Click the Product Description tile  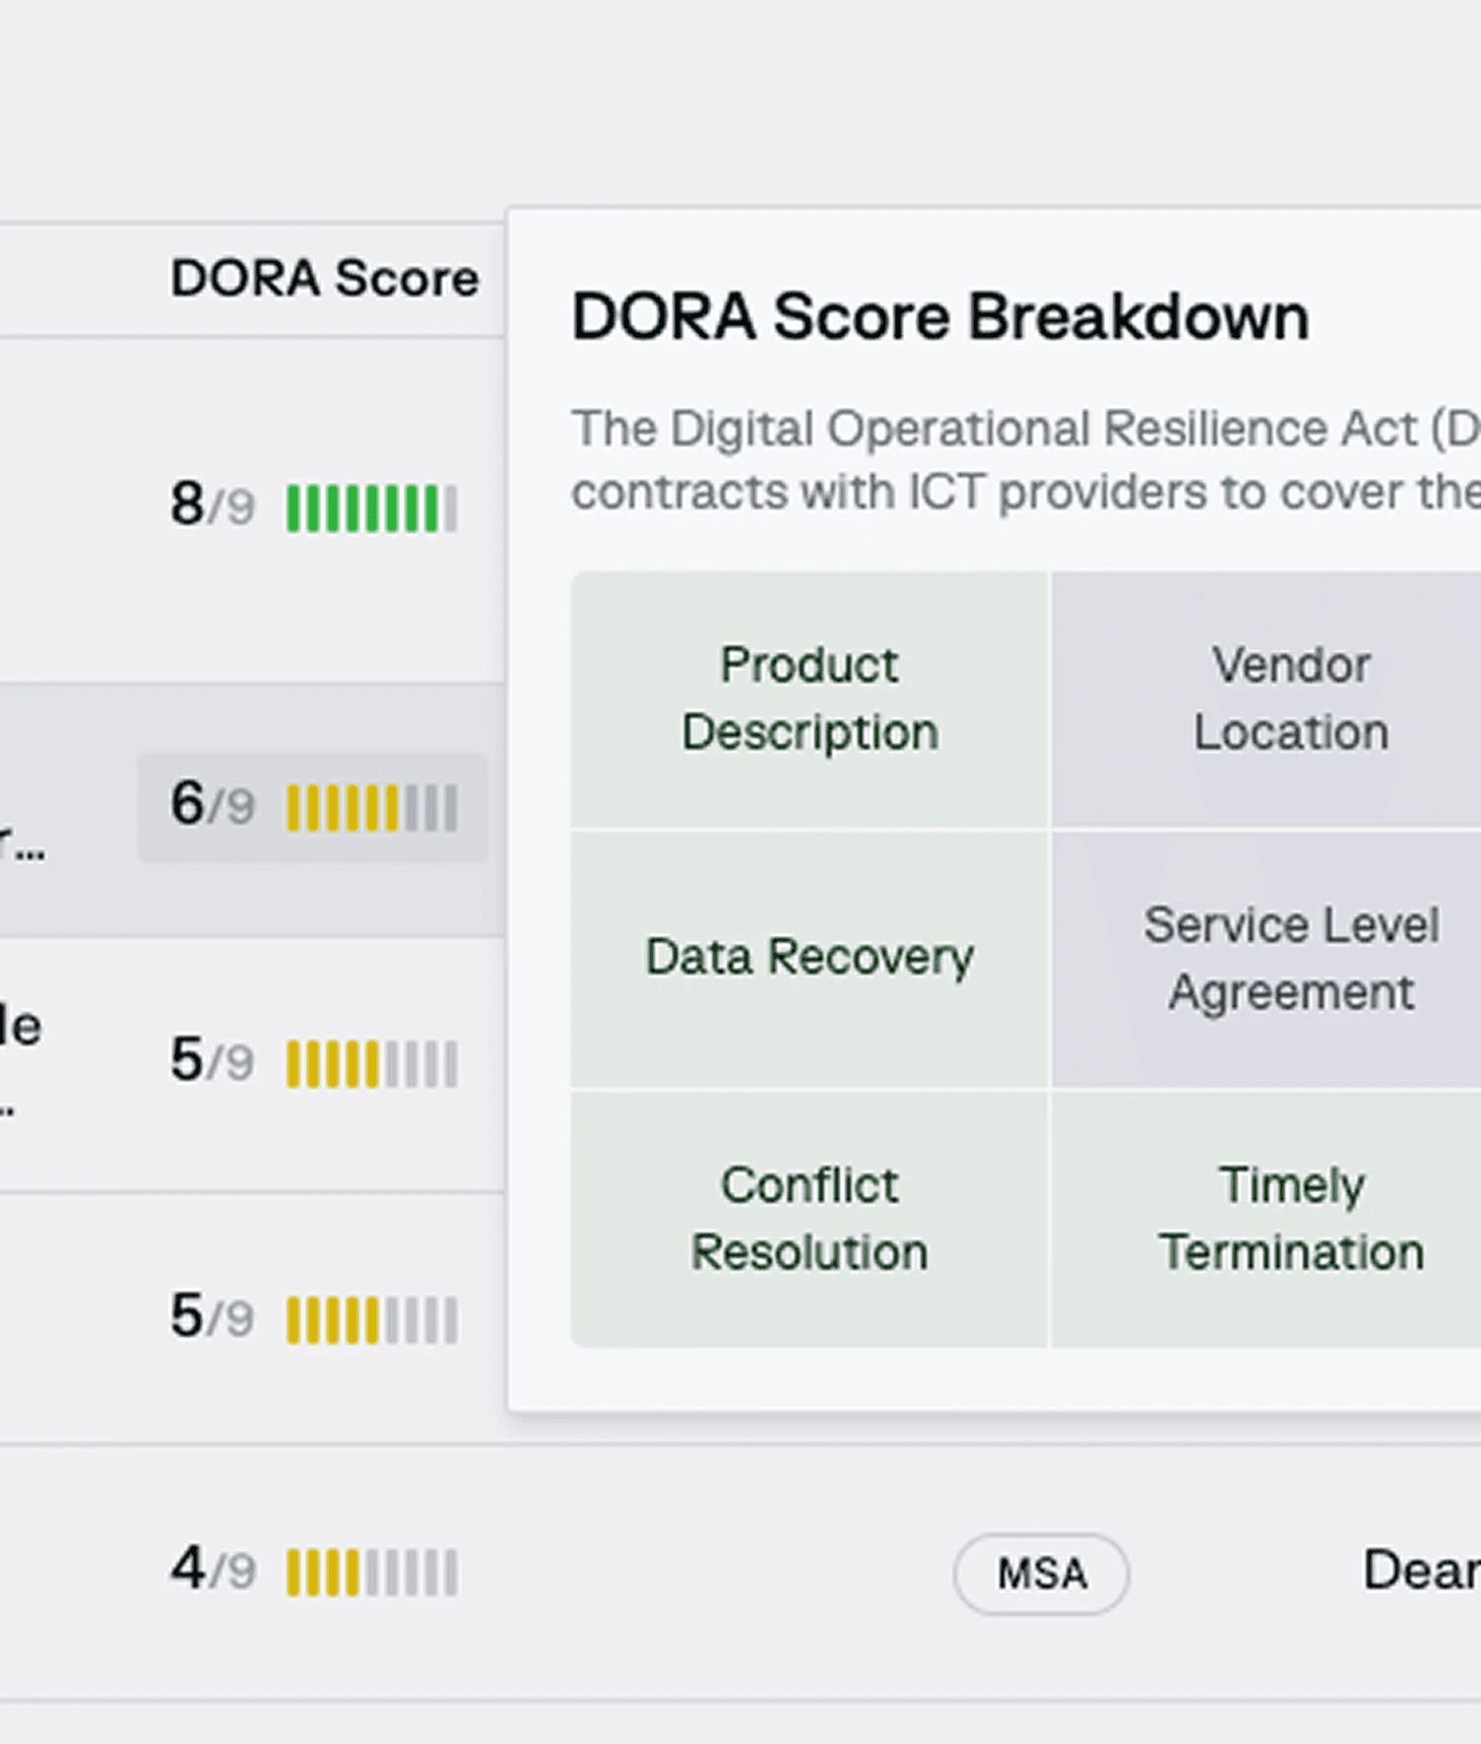(x=809, y=700)
